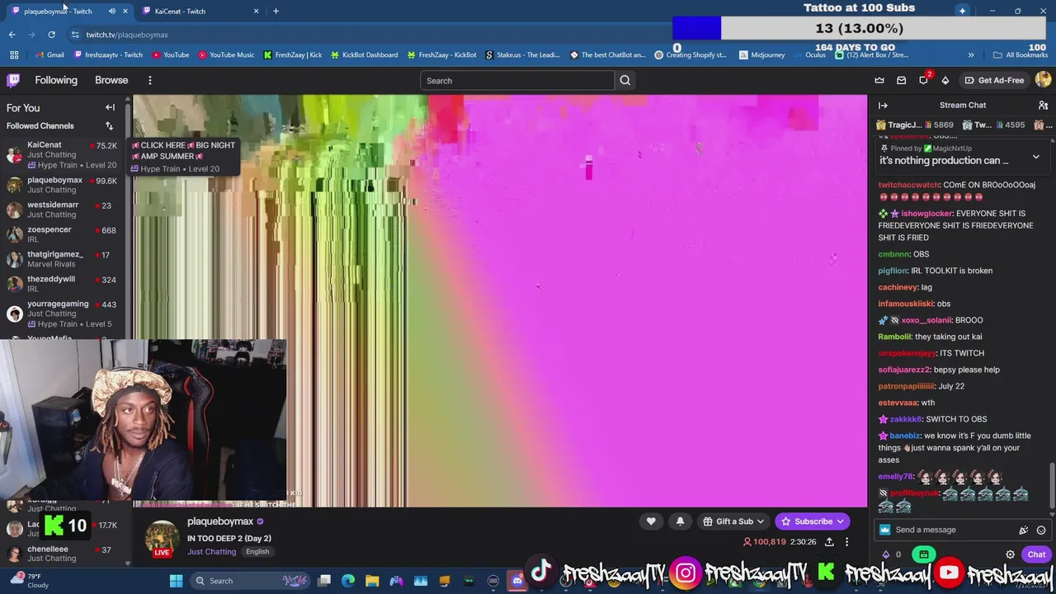
Task: Open Bits cheer icon in chat input
Action: click(1024, 530)
